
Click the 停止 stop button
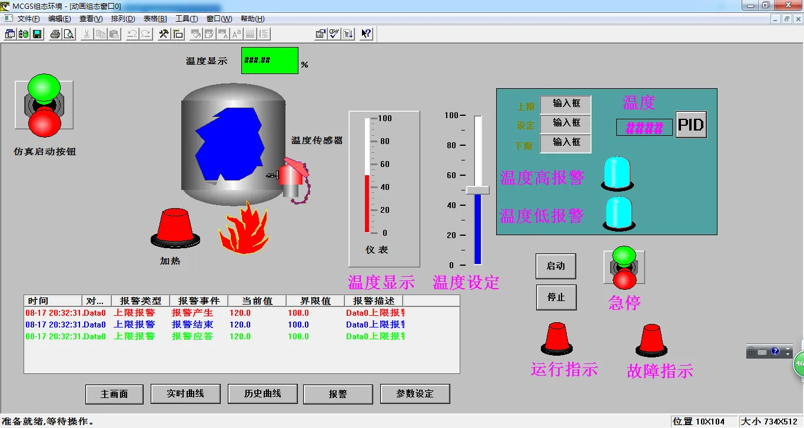556,297
